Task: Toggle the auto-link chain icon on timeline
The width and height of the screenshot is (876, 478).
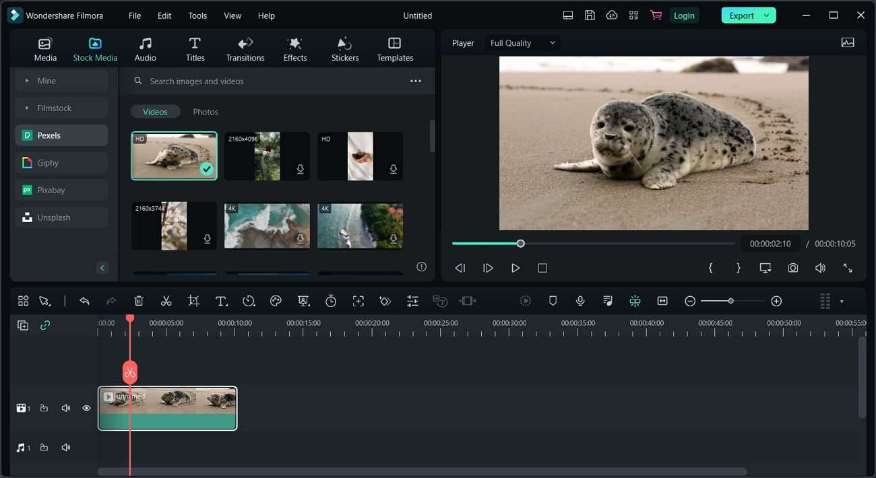Action: (45, 325)
